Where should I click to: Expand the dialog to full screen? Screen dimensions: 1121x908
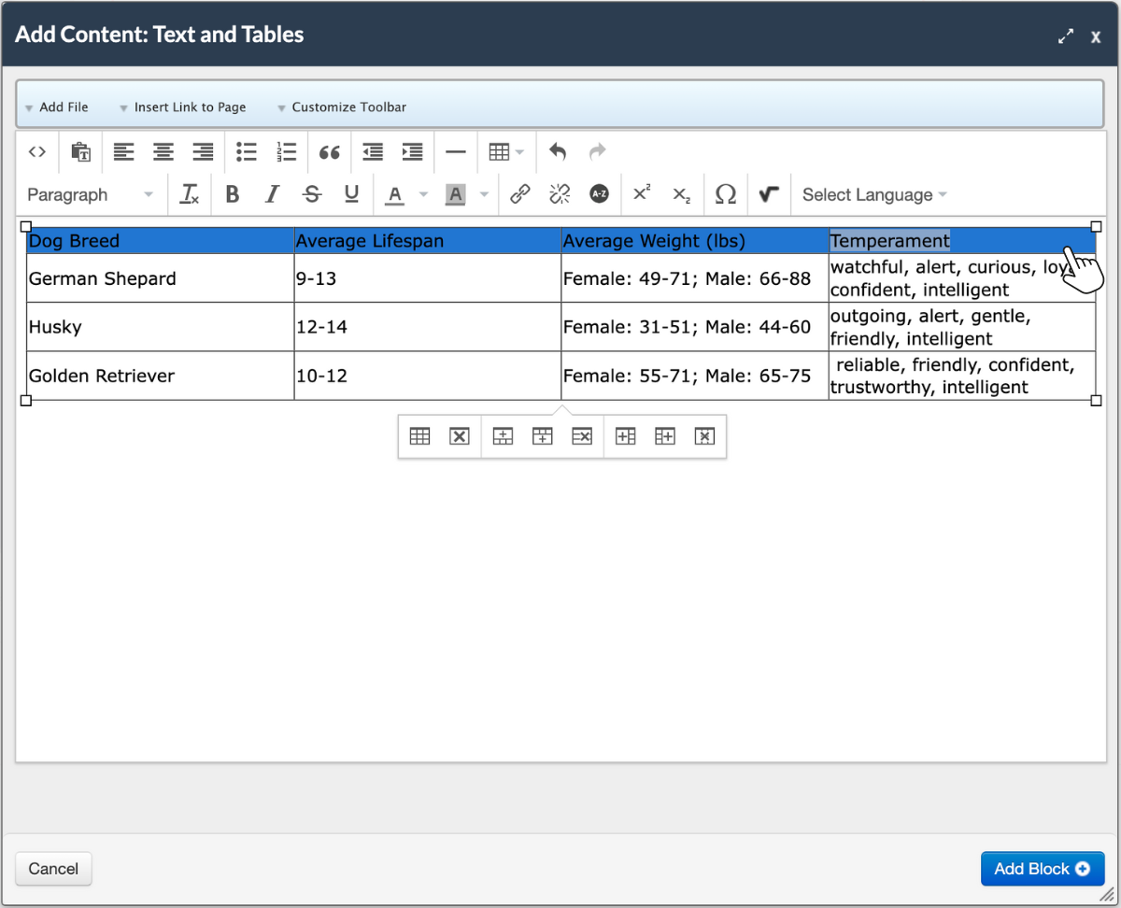(x=1065, y=36)
